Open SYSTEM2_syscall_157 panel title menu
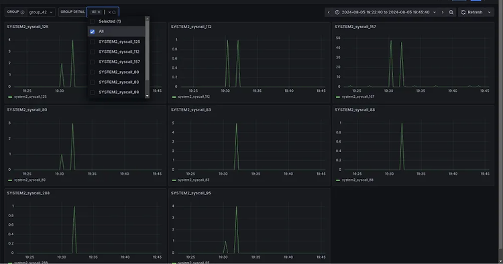The width and height of the screenshot is (503, 264). [355, 27]
